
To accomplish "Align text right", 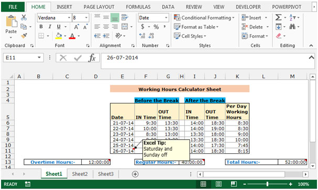I will click(115, 27).
